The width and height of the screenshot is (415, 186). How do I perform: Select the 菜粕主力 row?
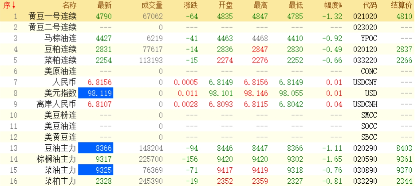pyautogui.click(x=60, y=181)
